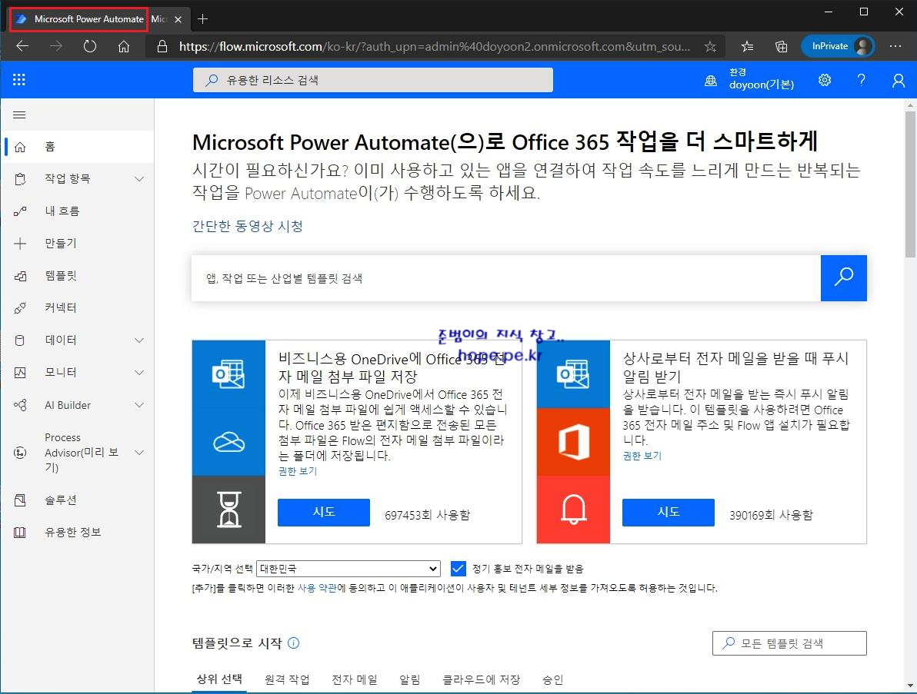
Task: Select the 상위 선택 tab
Action: coord(219,679)
